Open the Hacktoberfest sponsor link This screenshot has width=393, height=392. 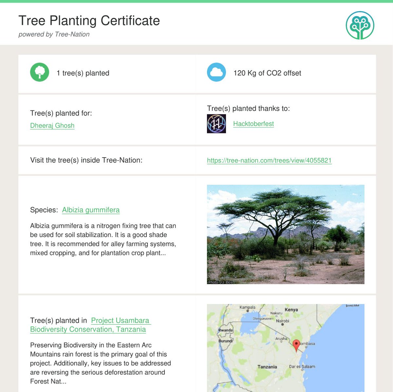point(253,124)
